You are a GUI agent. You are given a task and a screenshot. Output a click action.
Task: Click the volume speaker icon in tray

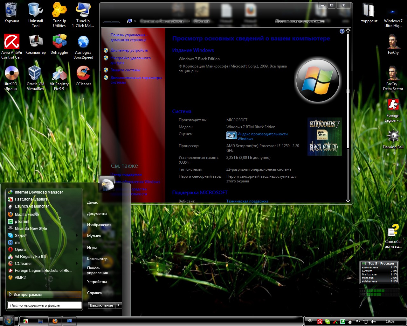tap(373, 322)
